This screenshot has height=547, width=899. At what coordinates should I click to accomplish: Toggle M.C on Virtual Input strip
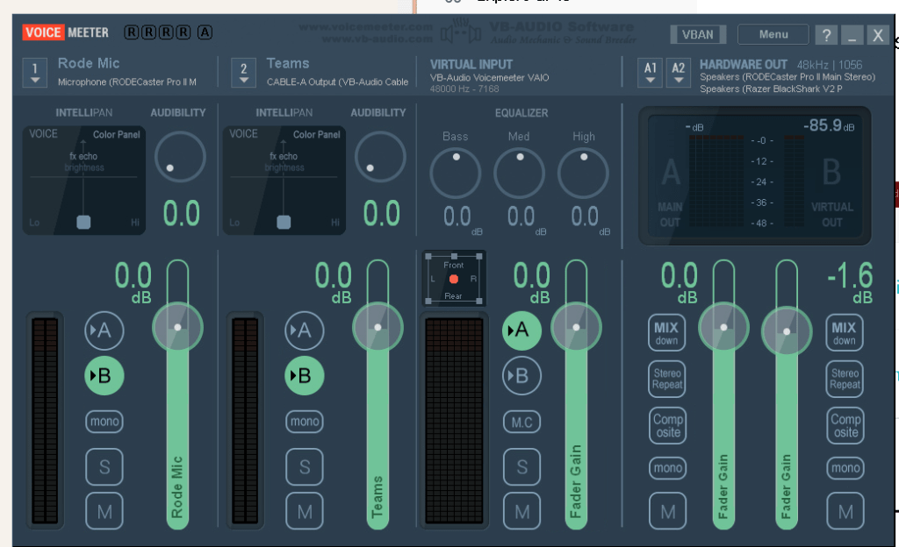(x=521, y=423)
